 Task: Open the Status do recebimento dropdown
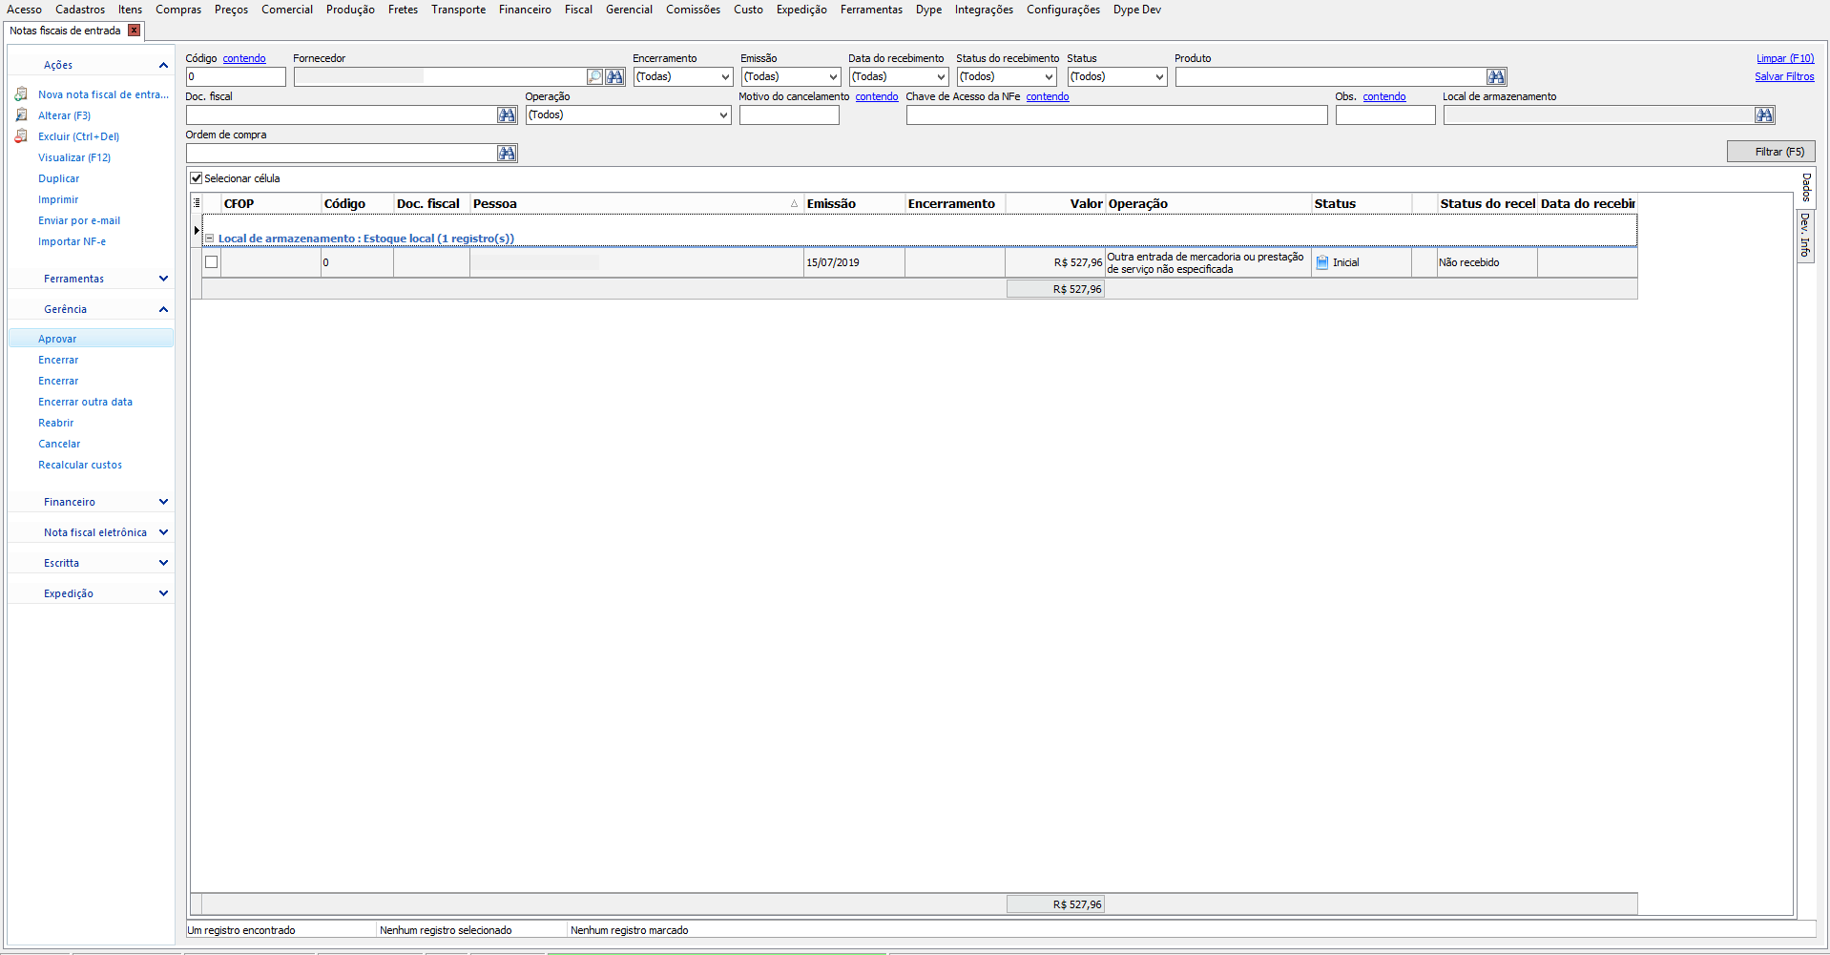click(1049, 76)
